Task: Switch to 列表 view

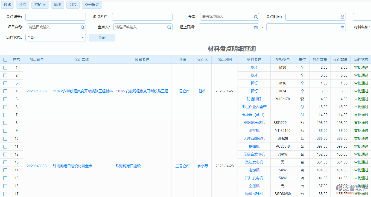Action: pos(73,5)
